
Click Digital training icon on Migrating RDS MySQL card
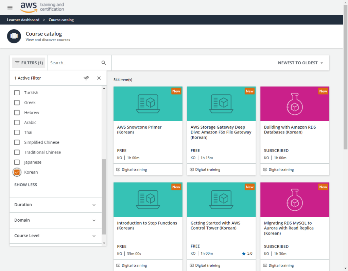265,266
